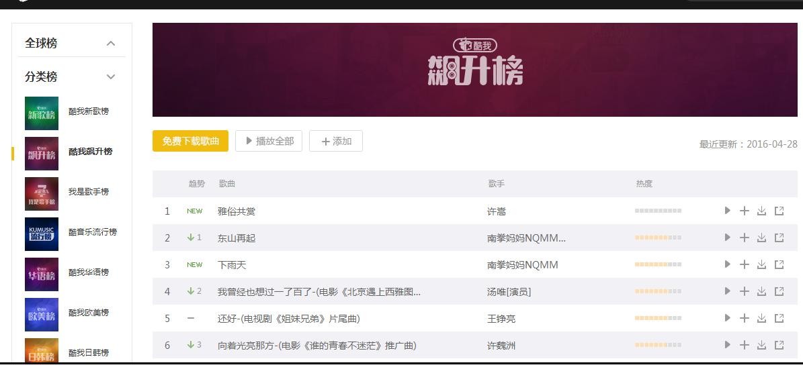803x365 pixels.
Task: Play 向着光亮那方 by 许魏洲
Action: (x=727, y=345)
